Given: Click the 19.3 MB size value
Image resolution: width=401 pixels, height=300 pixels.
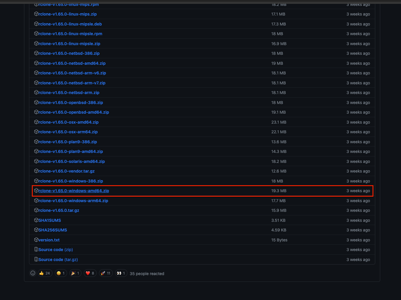Looking at the screenshot, I should 279,191.
